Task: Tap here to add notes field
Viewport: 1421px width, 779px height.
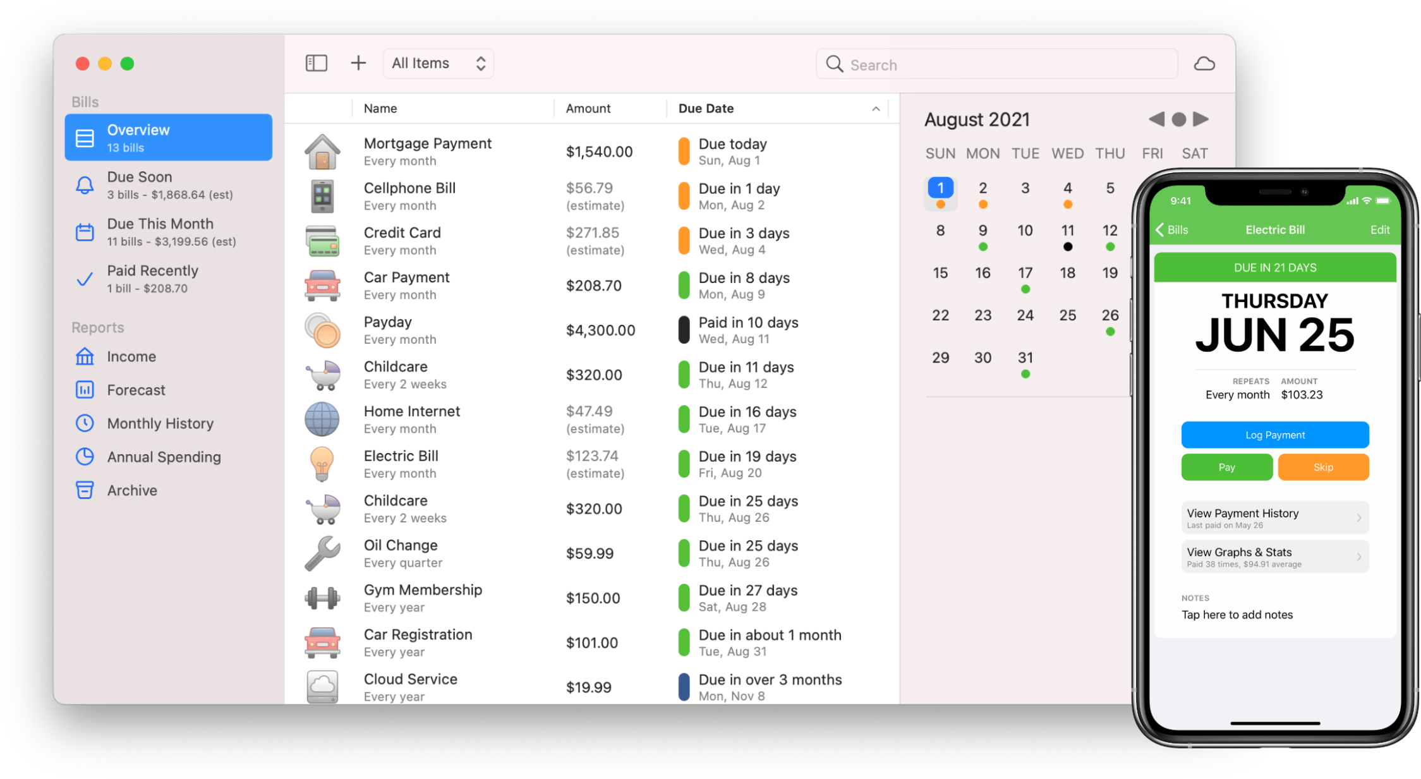Action: click(x=1237, y=615)
